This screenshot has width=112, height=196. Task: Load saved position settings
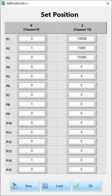[x=56, y=186]
